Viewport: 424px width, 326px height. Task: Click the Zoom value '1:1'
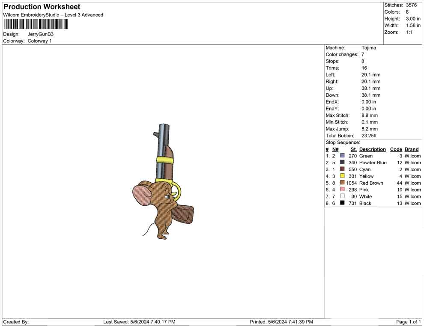coord(409,32)
